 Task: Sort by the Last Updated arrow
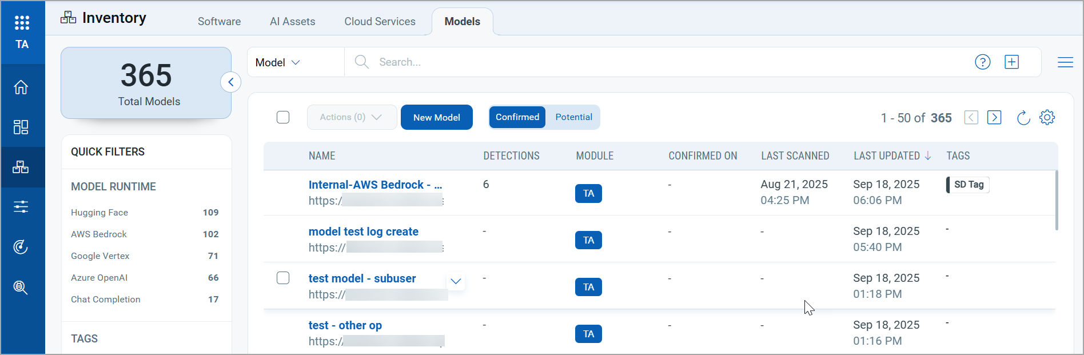point(928,155)
